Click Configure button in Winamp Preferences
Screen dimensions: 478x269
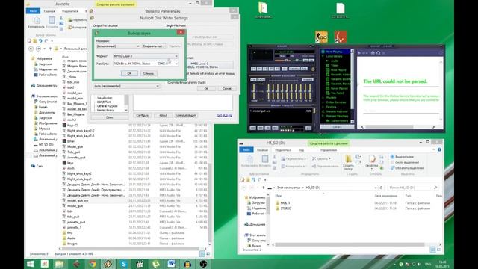click(x=142, y=115)
